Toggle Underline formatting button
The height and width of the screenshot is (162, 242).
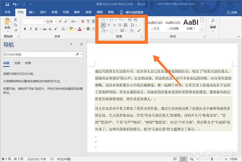[x=36, y=29]
